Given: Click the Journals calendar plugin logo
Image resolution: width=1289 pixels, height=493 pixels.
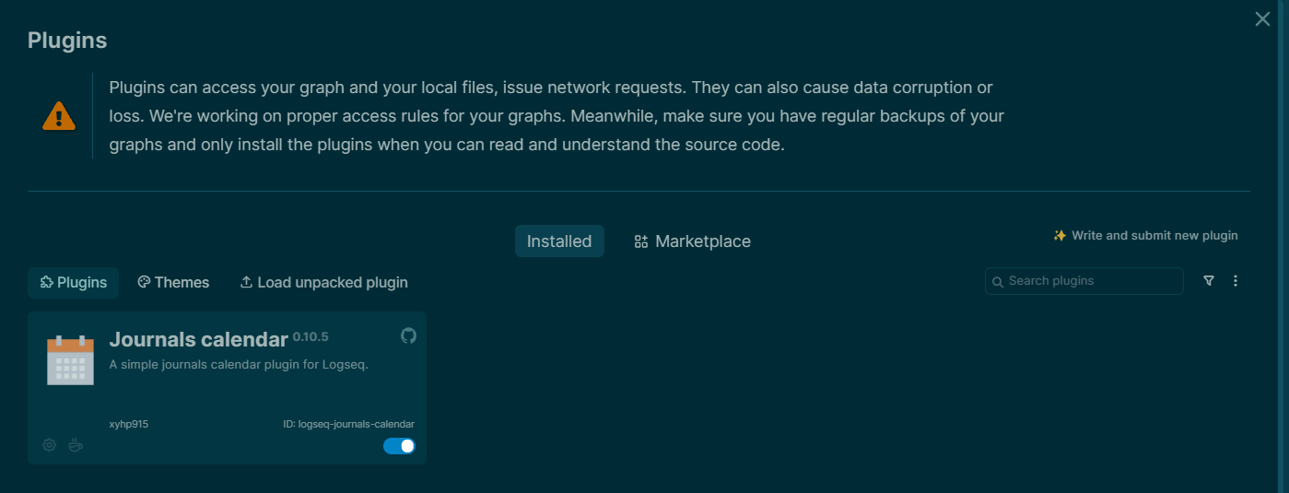Looking at the screenshot, I should pos(70,359).
